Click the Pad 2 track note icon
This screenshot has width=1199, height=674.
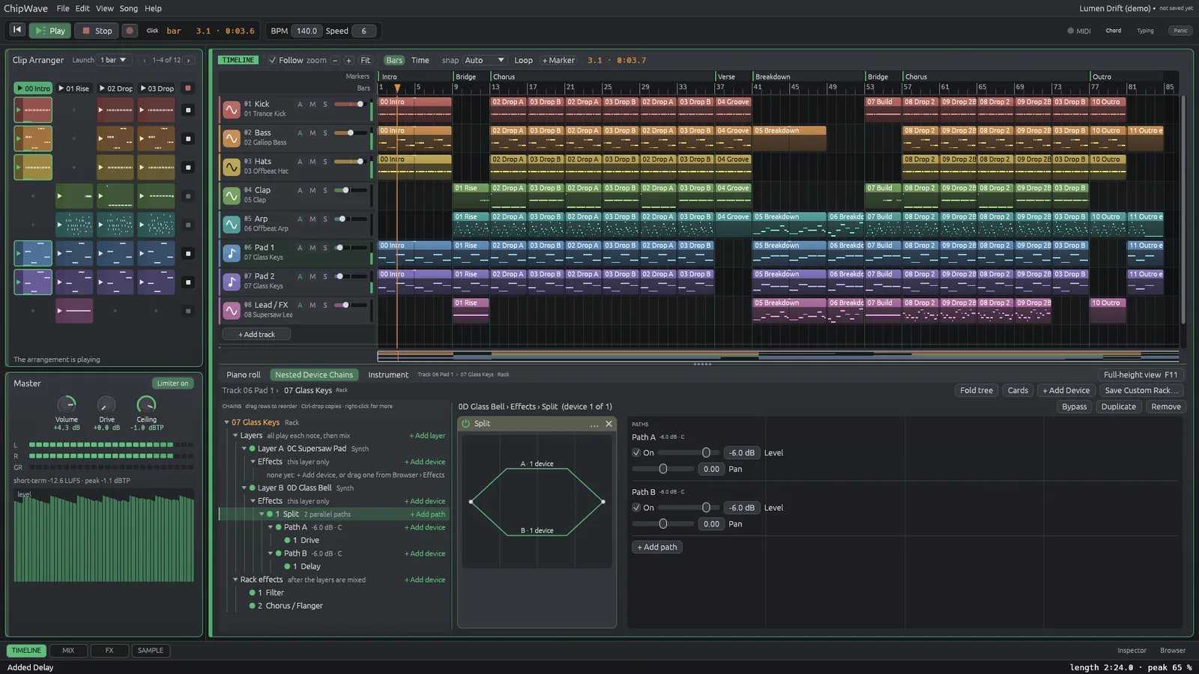click(x=232, y=281)
